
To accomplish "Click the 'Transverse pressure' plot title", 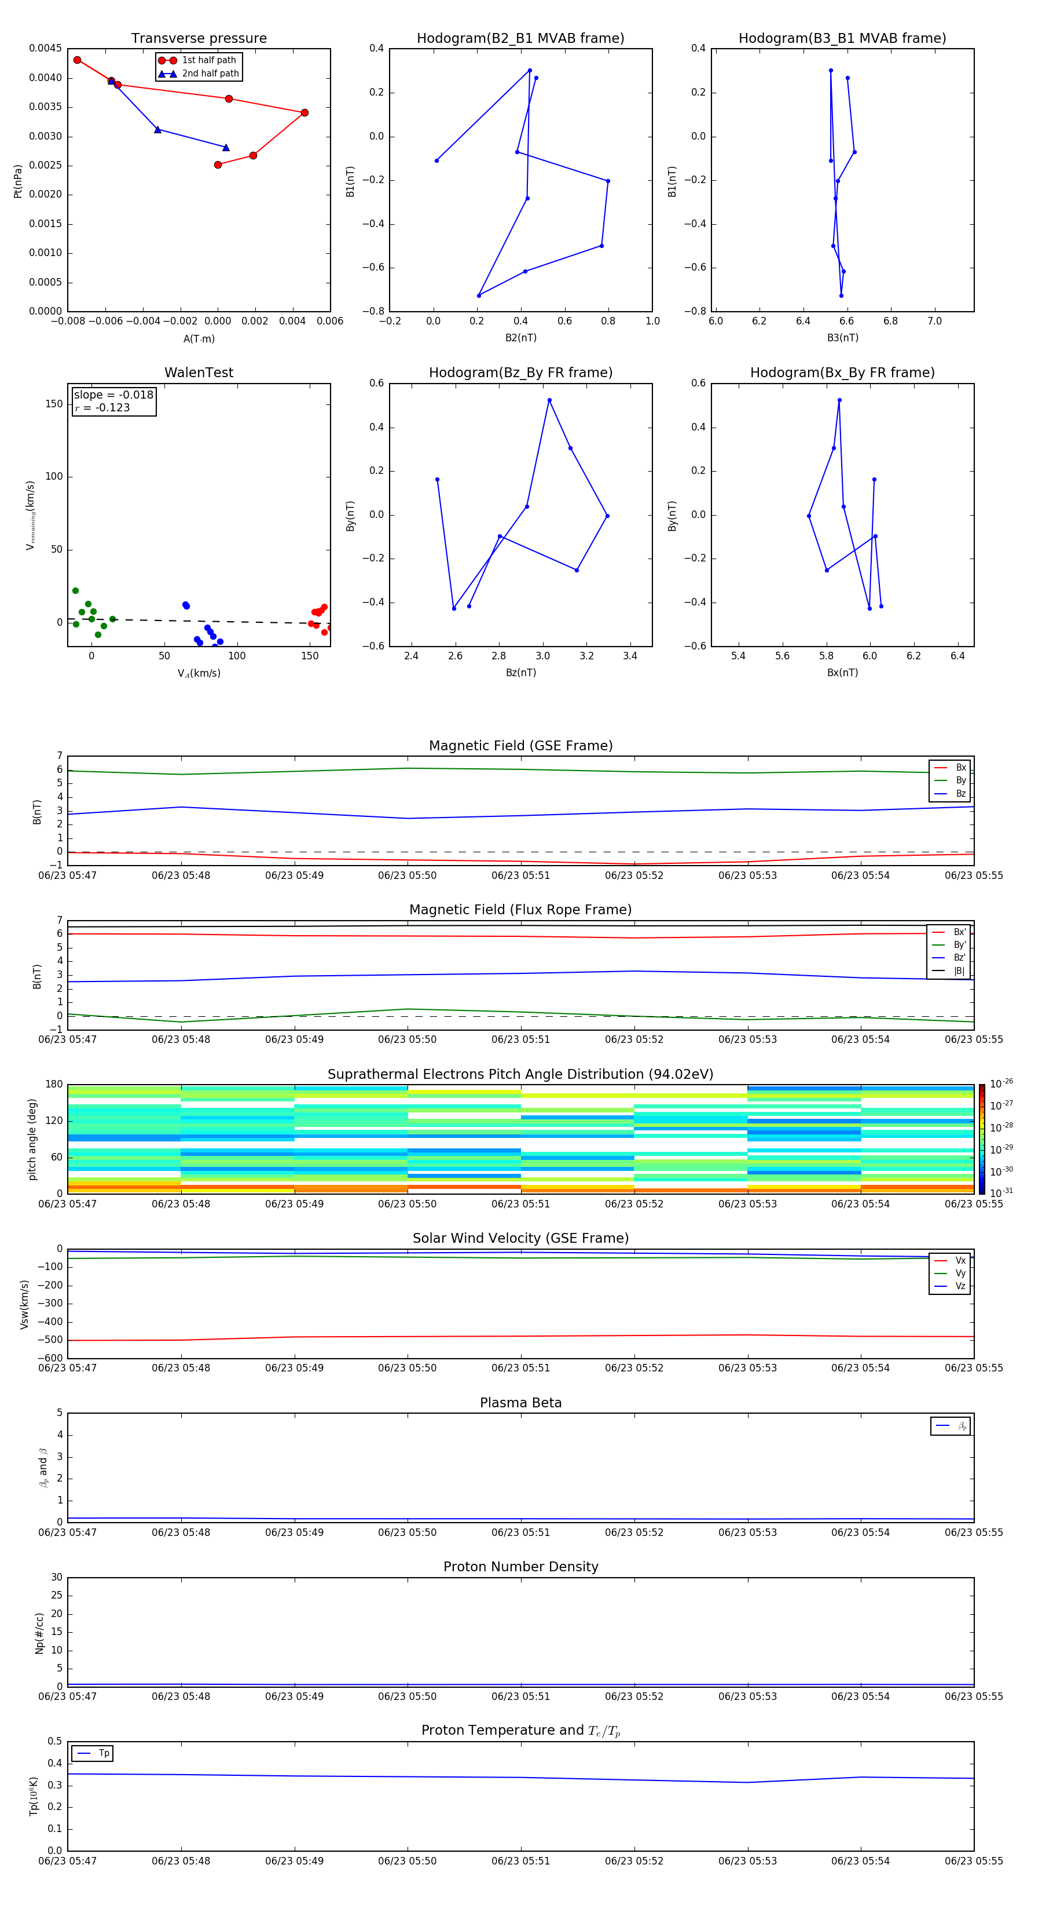I will tap(199, 39).
